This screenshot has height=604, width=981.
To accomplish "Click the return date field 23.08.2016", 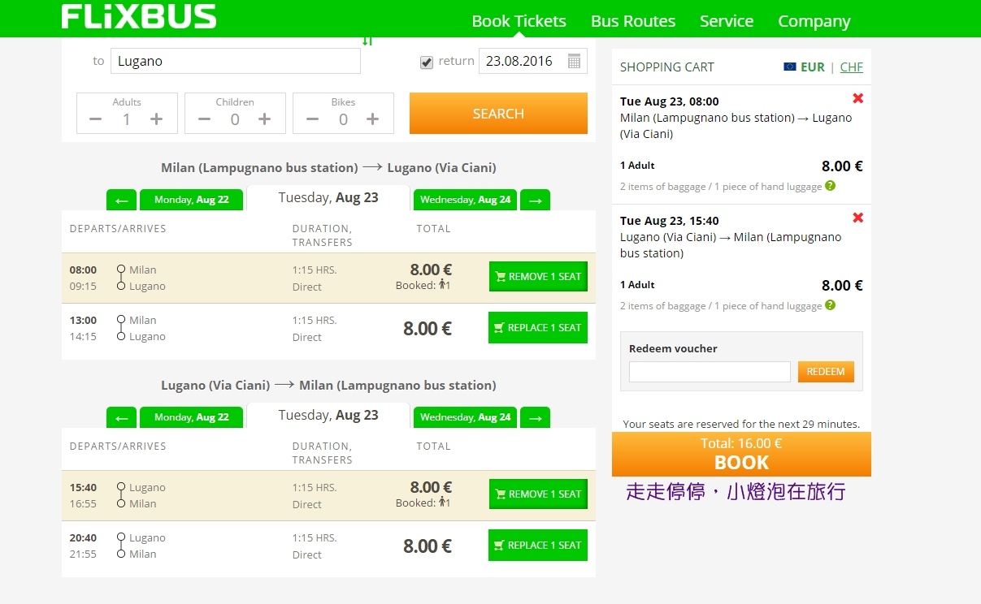I will pyautogui.click(x=533, y=61).
